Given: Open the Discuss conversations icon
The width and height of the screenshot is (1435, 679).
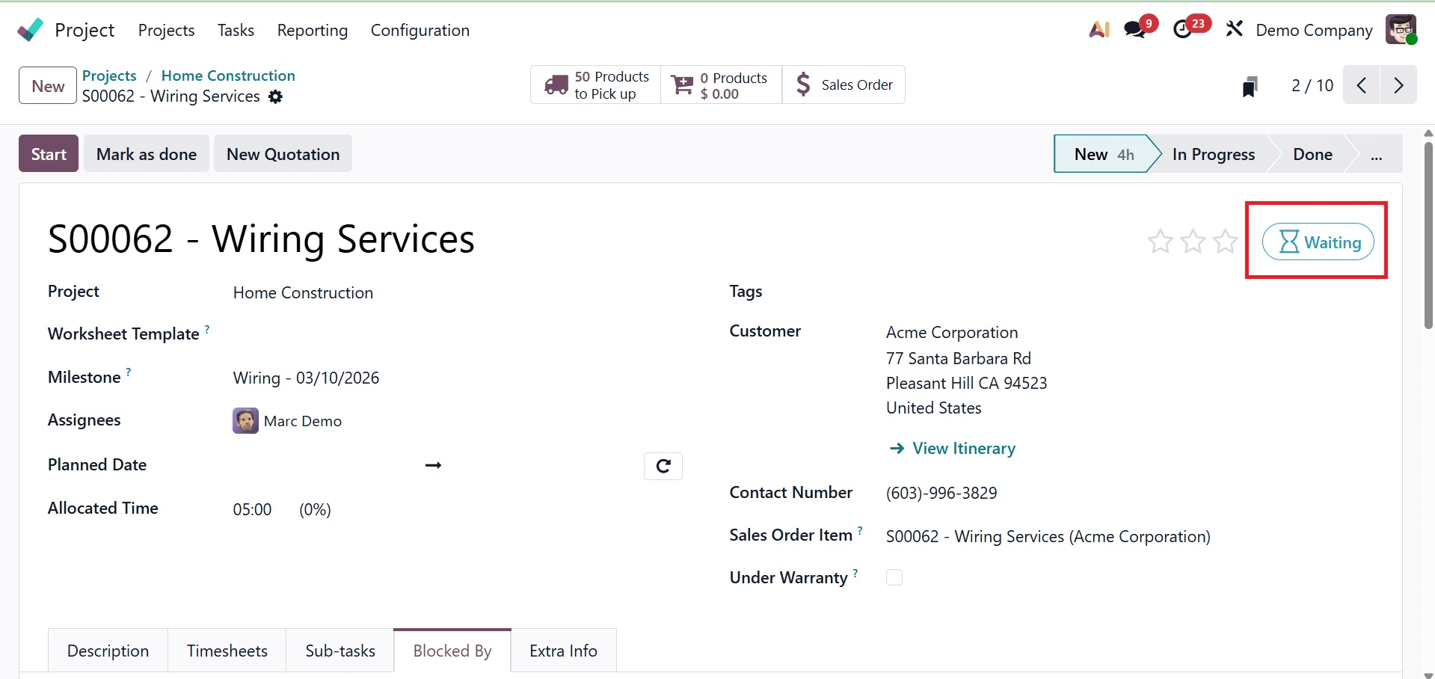Looking at the screenshot, I should point(1134,28).
